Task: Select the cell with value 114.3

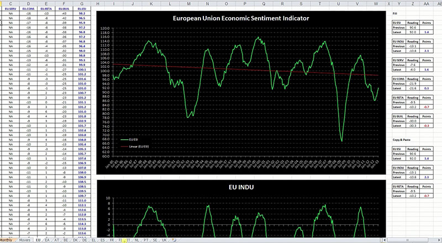Action: (x=82, y=224)
